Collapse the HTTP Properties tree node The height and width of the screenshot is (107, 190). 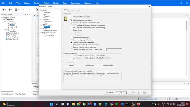41,25
